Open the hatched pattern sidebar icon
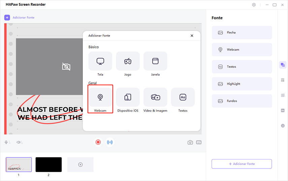288x181 pixels. pos(283,95)
